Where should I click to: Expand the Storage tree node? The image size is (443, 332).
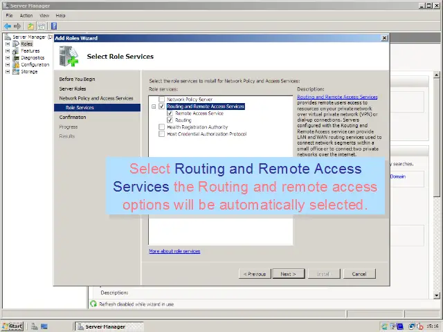coord(8,72)
